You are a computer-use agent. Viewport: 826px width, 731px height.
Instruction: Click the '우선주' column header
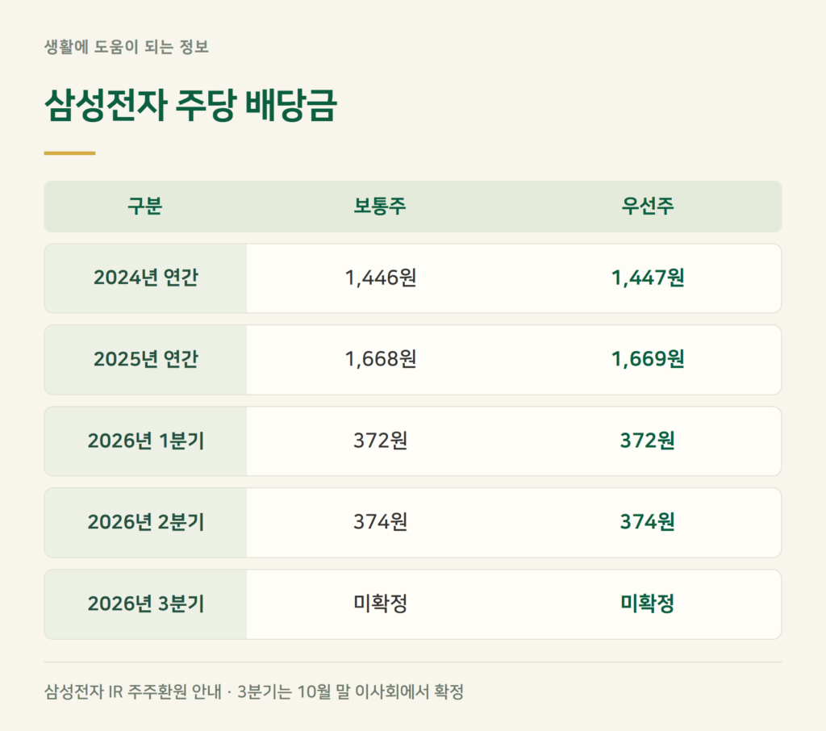point(648,206)
